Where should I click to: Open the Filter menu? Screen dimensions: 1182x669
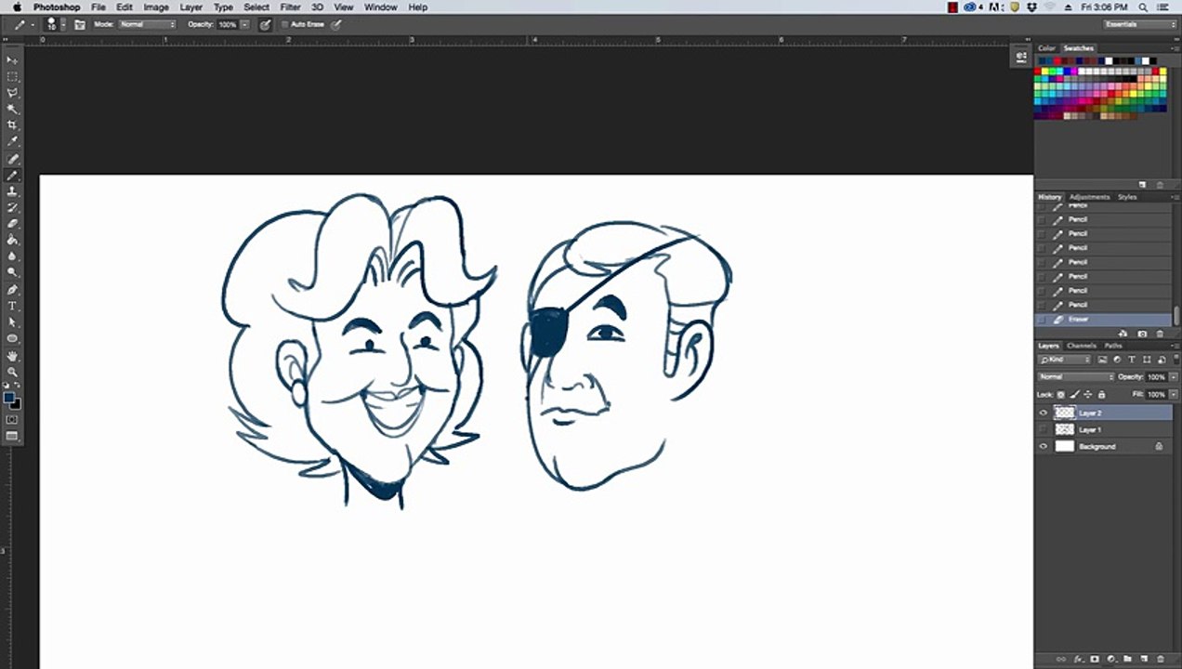(290, 7)
